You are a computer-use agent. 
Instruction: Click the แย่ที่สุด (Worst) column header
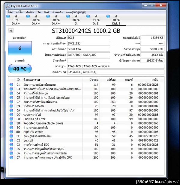tap(108, 80)
